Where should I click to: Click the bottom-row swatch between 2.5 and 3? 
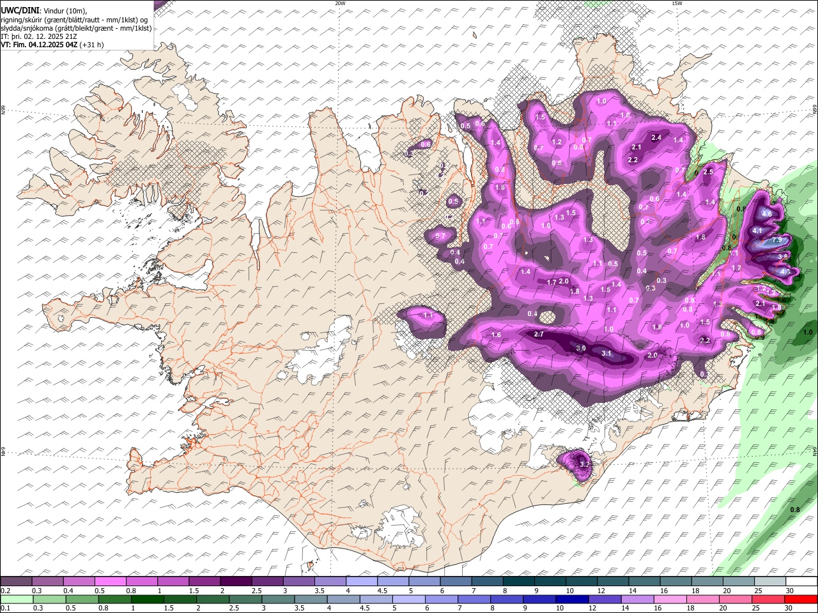click(246, 600)
